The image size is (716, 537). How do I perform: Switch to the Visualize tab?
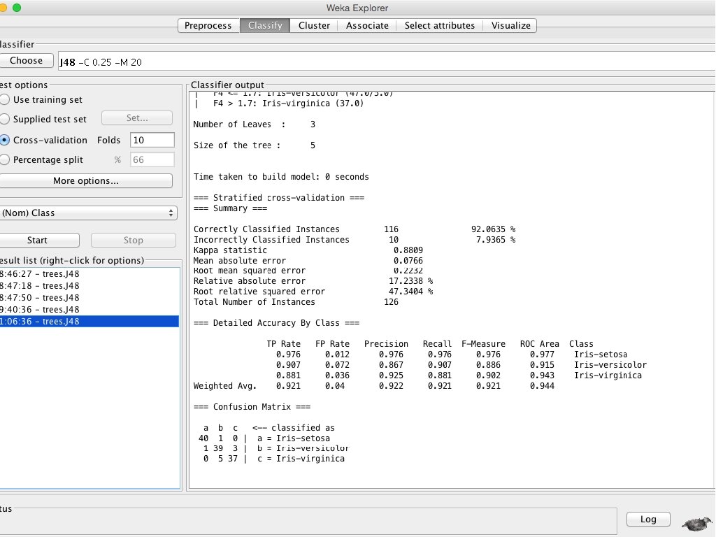pos(510,26)
